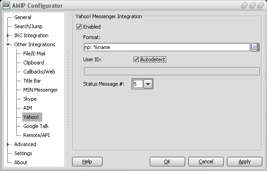Click the AMIP Configurator title bar icon

pyautogui.click(x=6, y=5)
